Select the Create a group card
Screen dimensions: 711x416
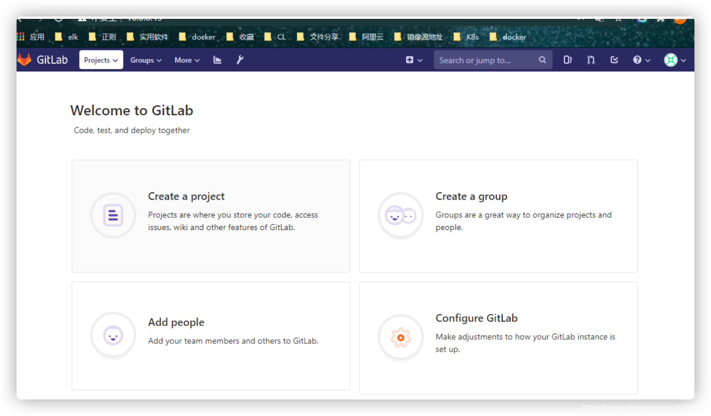[499, 216]
